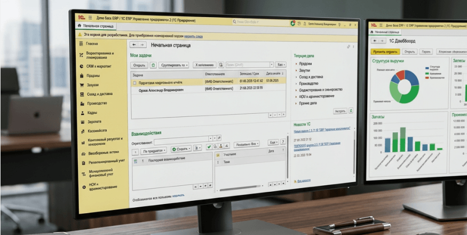The width and height of the screenshot is (467, 235).
Task: Open help with the question mark button
Action: click(283, 142)
